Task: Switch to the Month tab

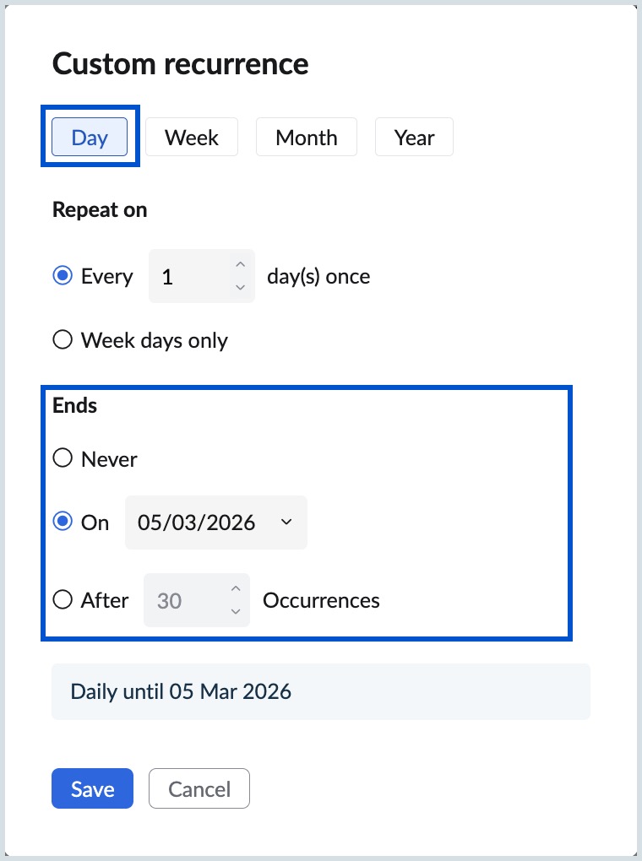Action: coord(306,137)
